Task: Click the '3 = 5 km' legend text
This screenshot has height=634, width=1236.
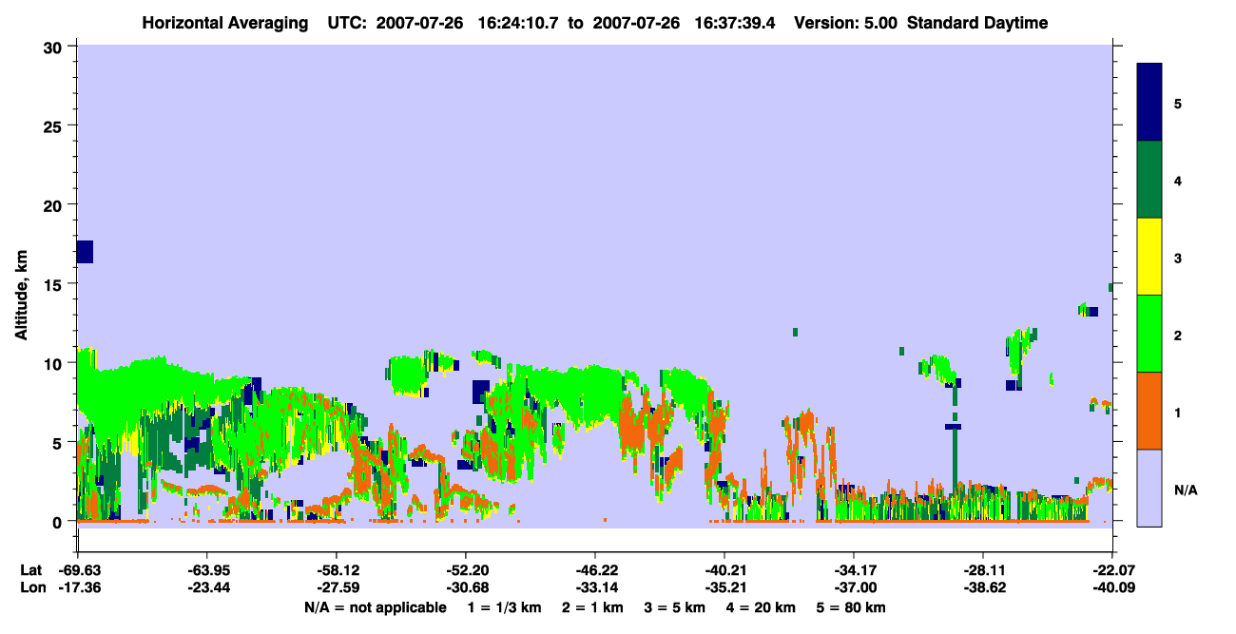Action: point(676,607)
